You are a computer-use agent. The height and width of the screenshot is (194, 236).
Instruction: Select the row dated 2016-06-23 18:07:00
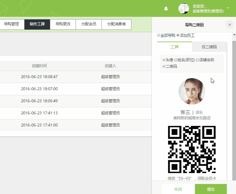tap(76, 89)
